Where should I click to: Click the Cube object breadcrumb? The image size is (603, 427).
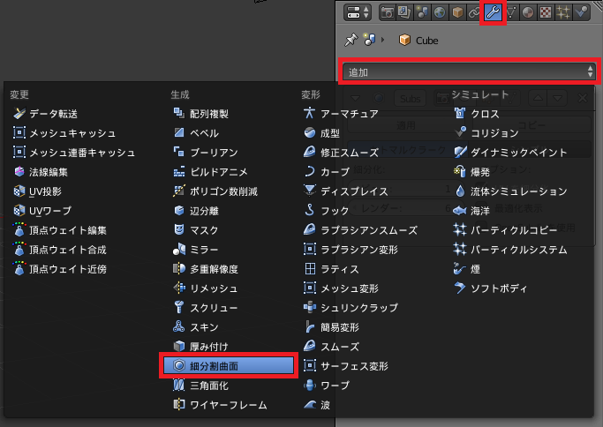click(x=418, y=40)
